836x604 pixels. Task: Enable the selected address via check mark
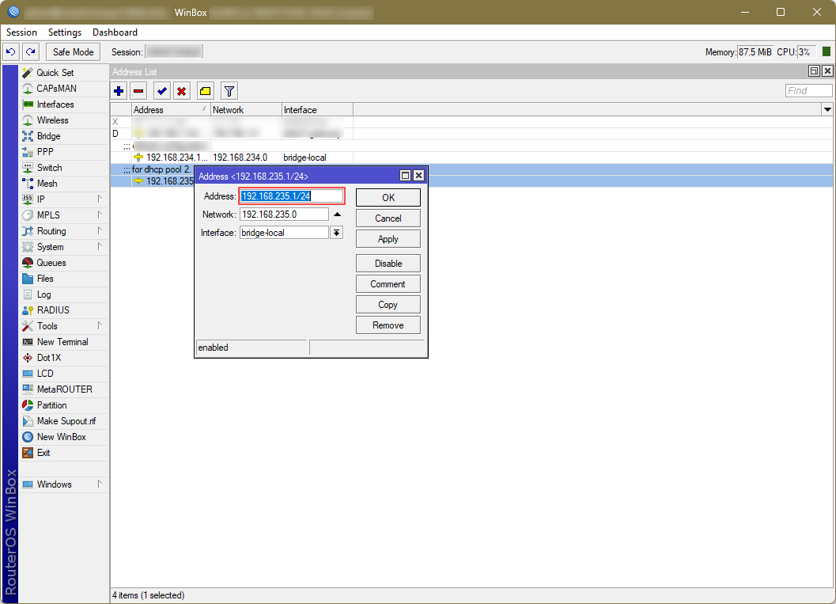pos(161,90)
